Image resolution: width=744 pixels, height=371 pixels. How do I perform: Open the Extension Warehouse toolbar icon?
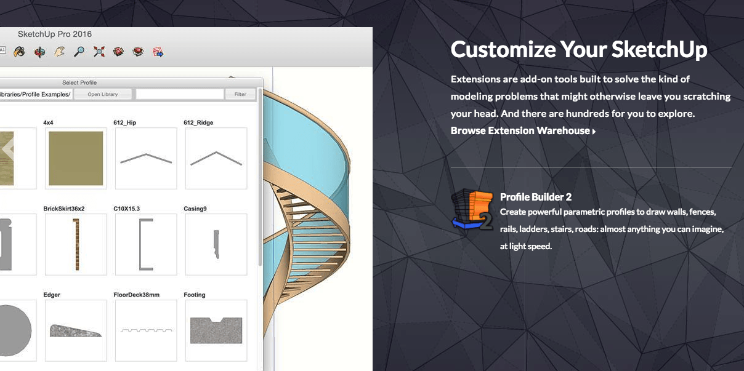click(x=138, y=52)
